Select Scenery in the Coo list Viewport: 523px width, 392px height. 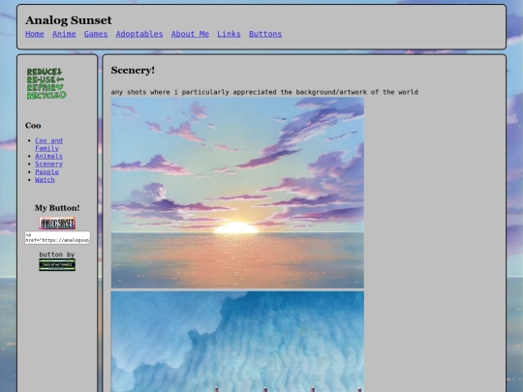[48, 164]
